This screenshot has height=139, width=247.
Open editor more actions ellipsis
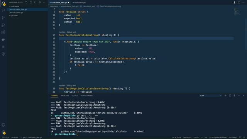pyautogui.click(x=244, y=2)
